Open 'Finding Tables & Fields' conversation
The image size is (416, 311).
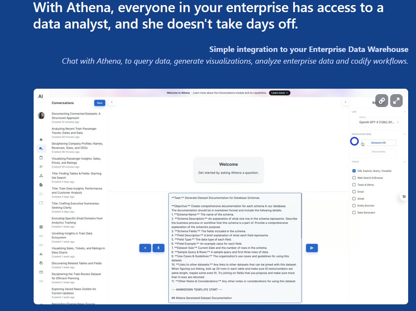tap(77, 178)
